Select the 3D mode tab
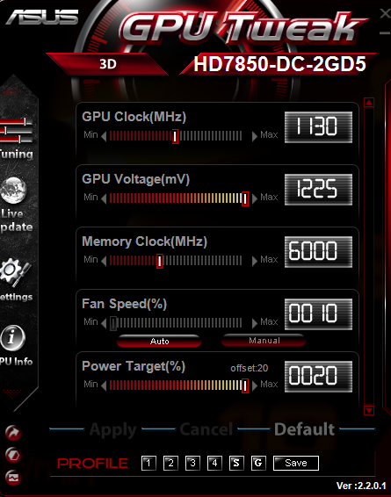 tap(108, 64)
